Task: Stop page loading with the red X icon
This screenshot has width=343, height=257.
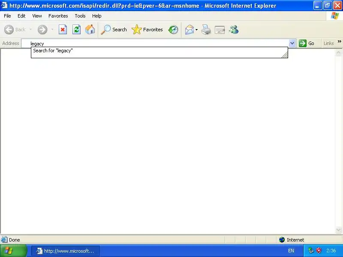Action: tap(63, 30)
